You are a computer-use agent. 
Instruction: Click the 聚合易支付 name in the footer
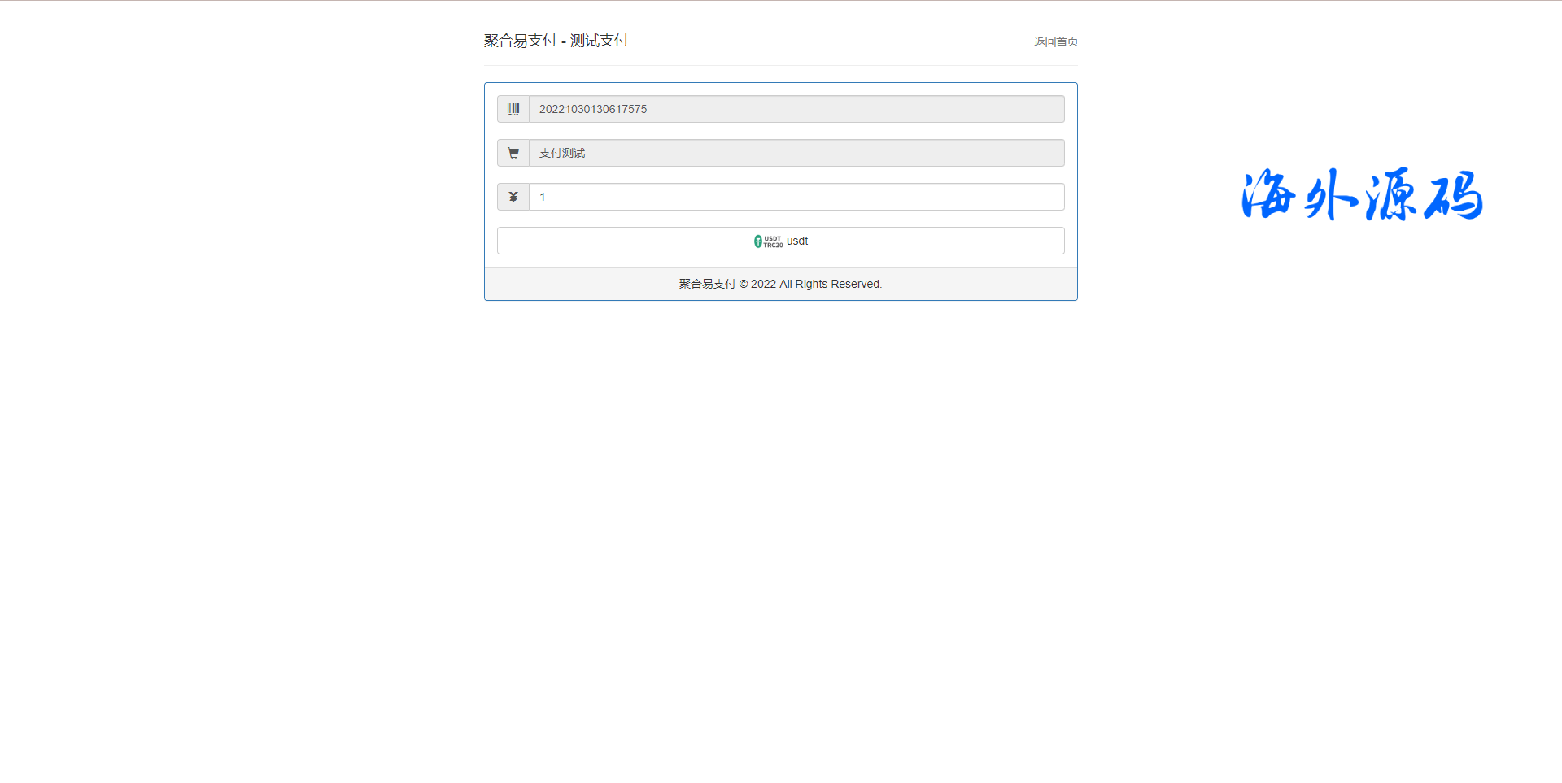coord(707,284)
